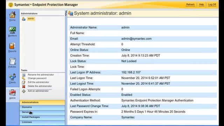224x126 pixels.
Task: Choose Add an administrator task
Action: [x=38, y=91]
